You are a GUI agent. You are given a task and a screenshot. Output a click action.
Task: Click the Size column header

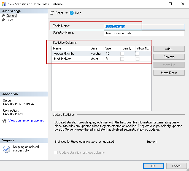(112, 48)
